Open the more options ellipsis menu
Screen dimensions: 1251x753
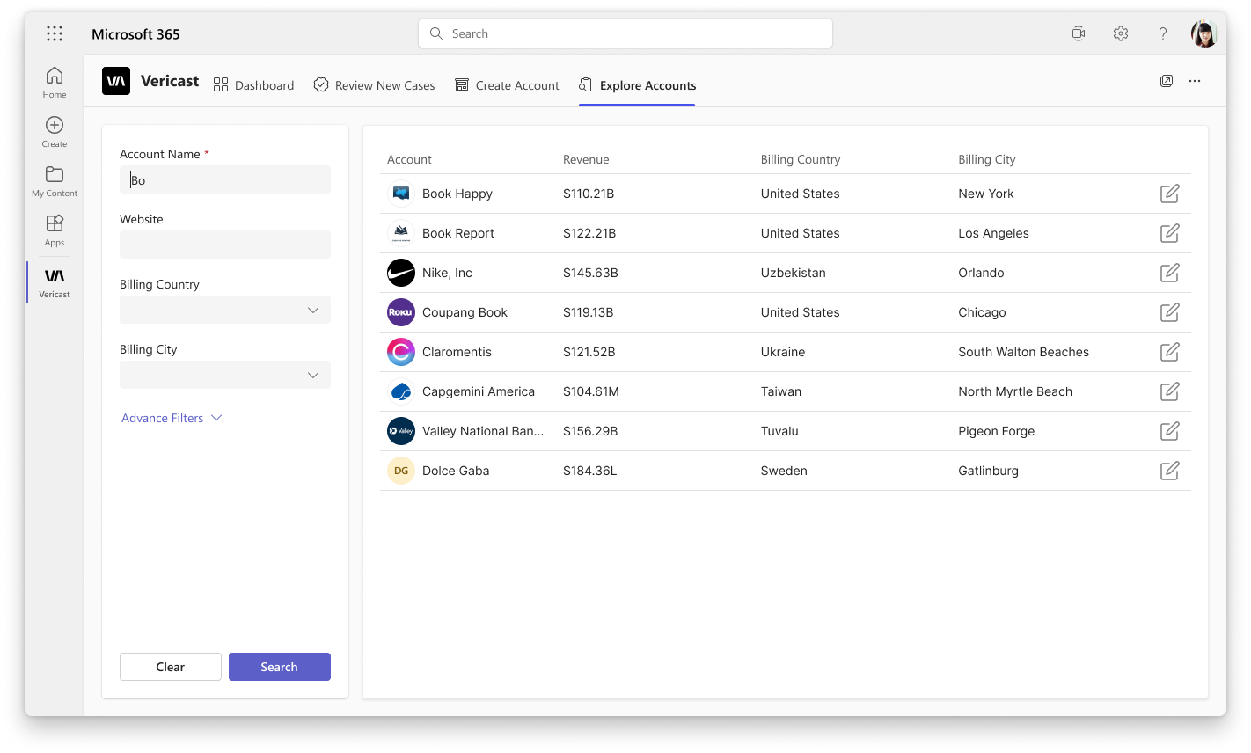[1195, 81]
